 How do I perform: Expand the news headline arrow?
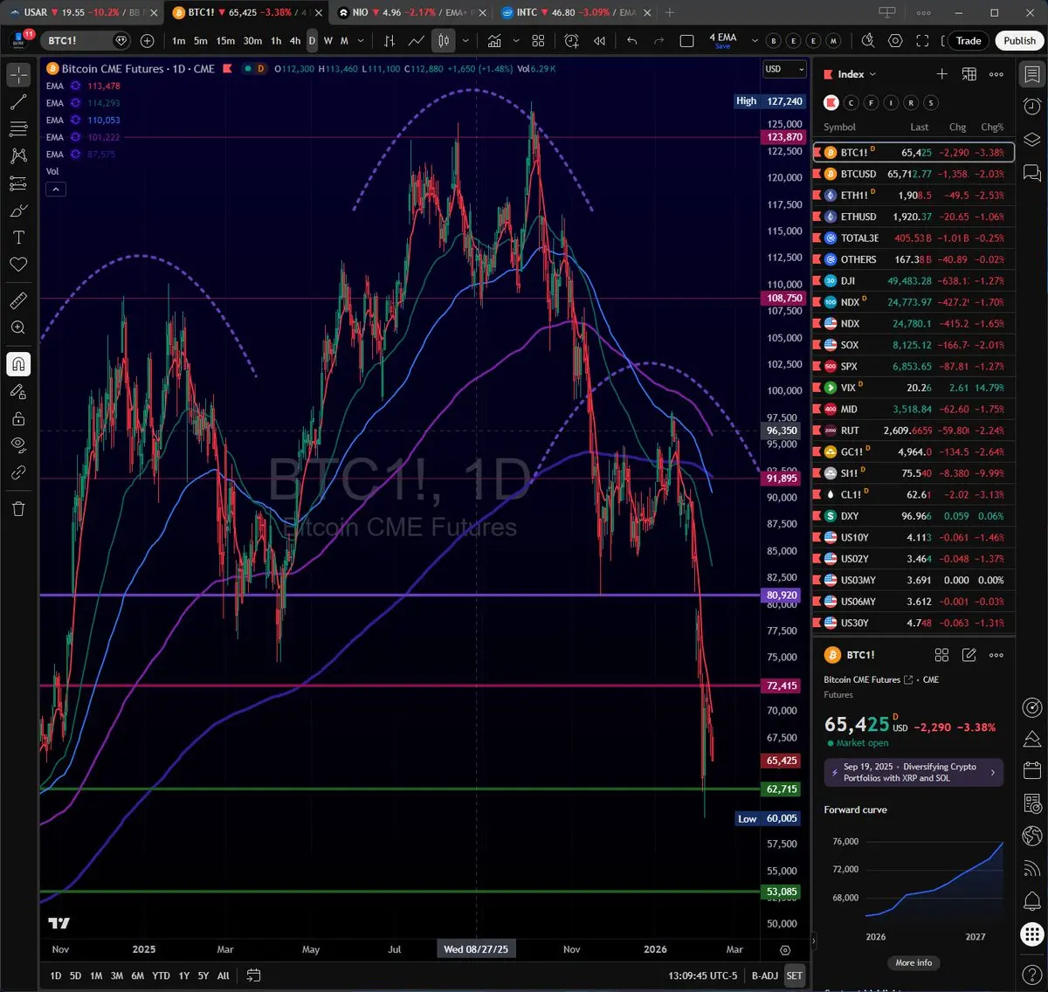(x=992, y=772)
